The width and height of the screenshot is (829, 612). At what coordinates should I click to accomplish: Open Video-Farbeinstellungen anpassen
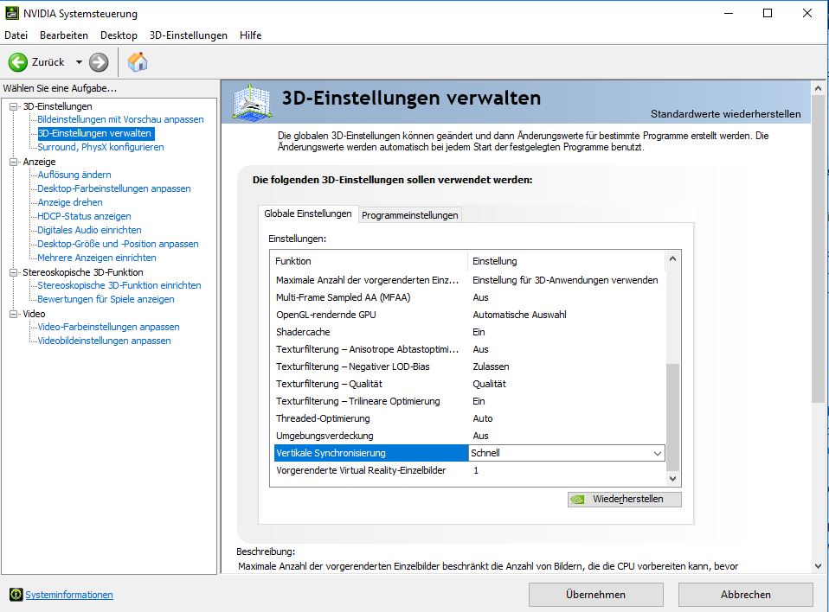pyautogui.click(x=108, y=327)
